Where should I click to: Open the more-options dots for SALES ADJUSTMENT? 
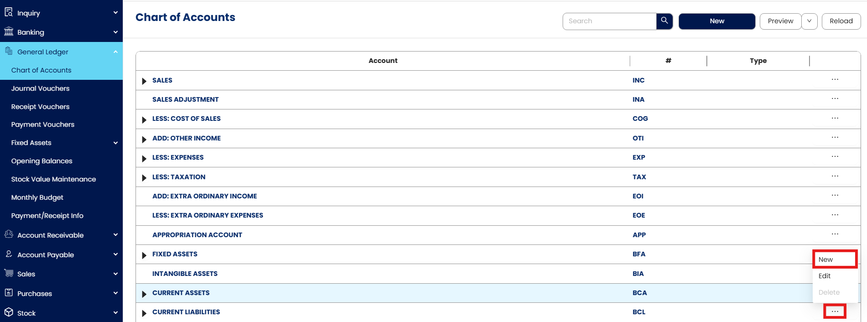835,99
